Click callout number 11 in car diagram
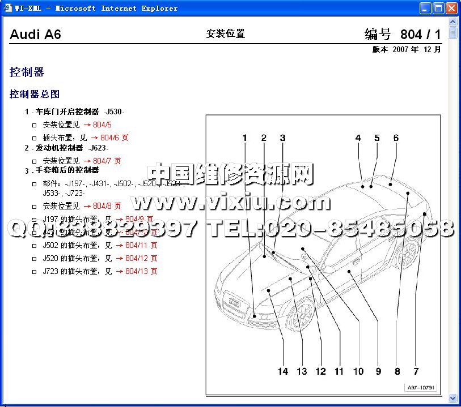This screenshot has width=461, height=407. (x=339, y=371)
